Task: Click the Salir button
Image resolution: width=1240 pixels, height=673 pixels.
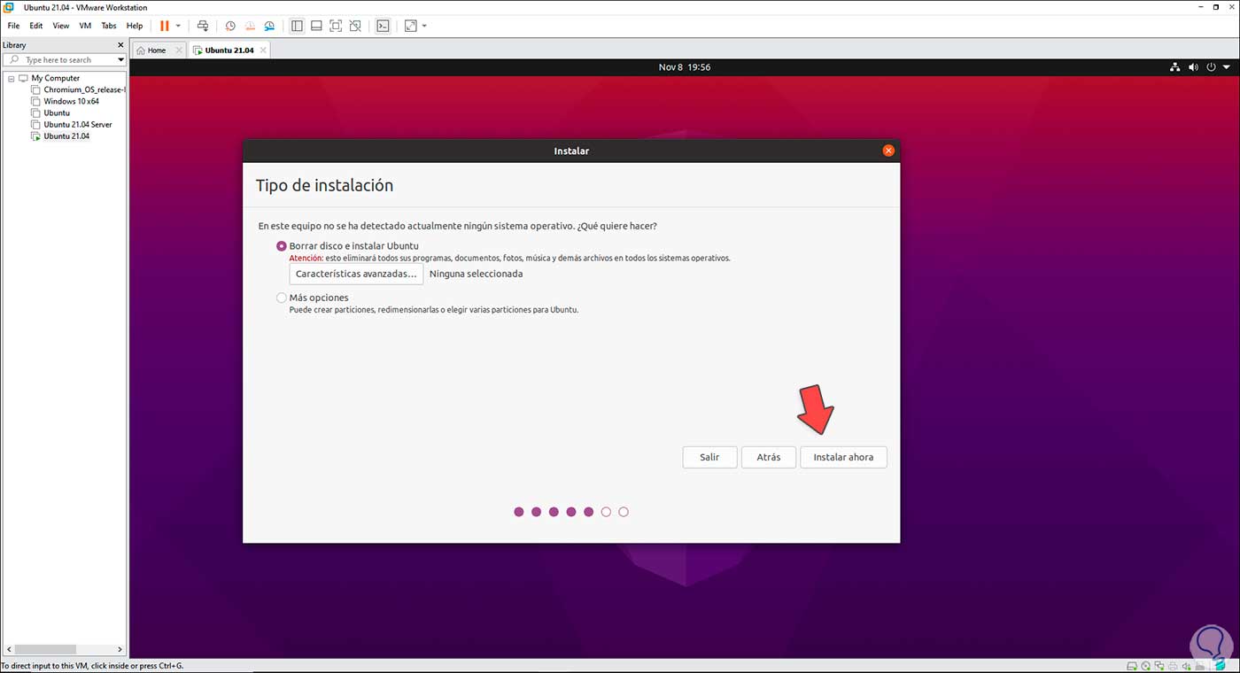Action: (709, 457)
